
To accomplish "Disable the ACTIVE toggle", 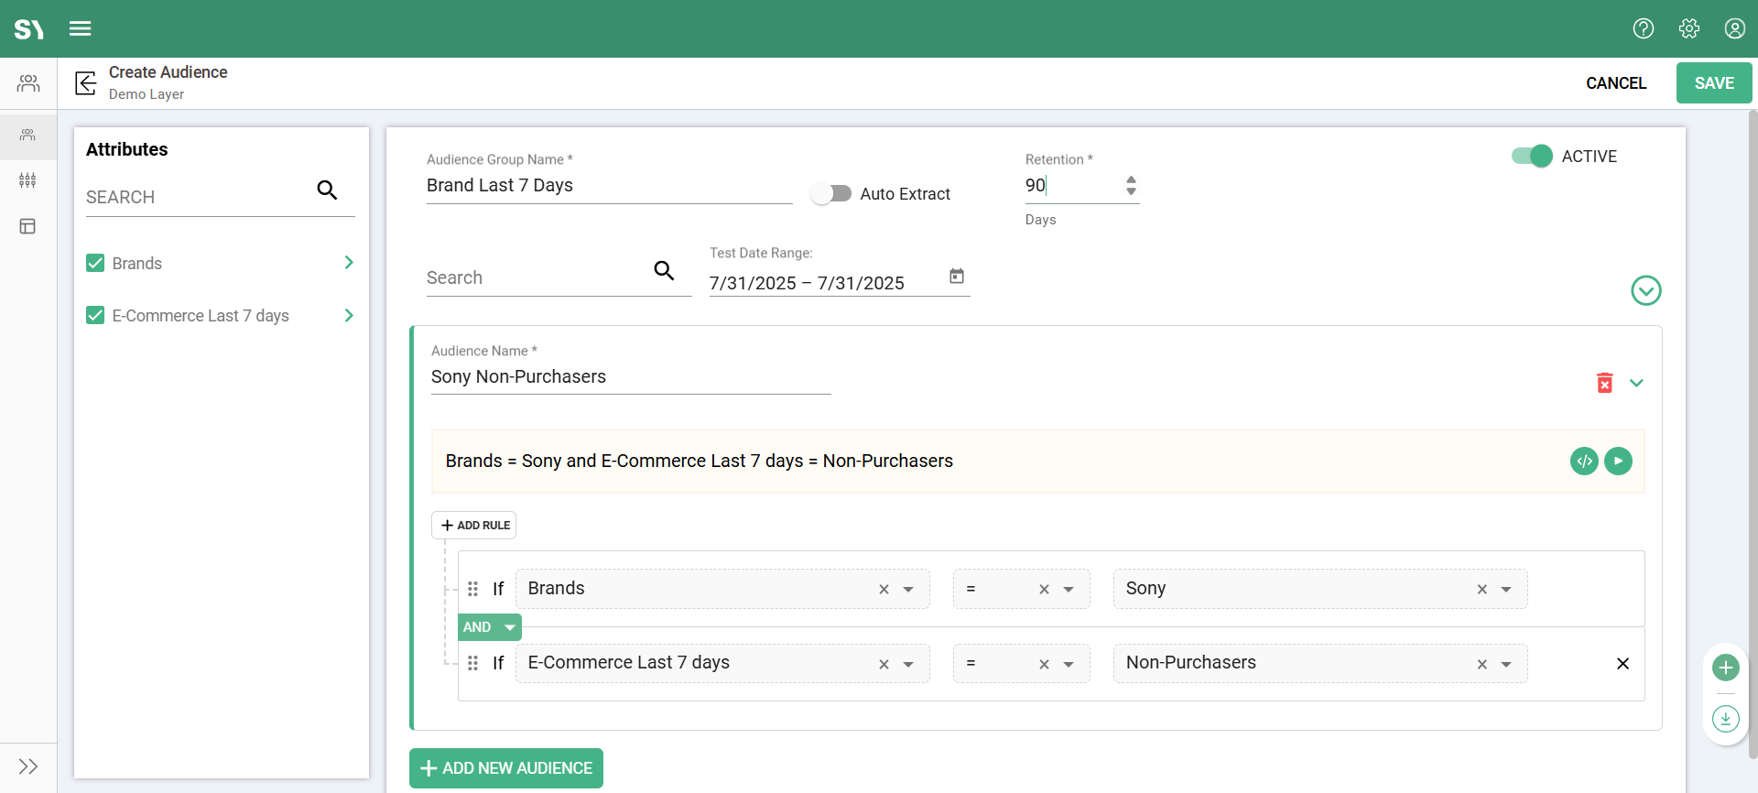I will (x=1532, y=157).
